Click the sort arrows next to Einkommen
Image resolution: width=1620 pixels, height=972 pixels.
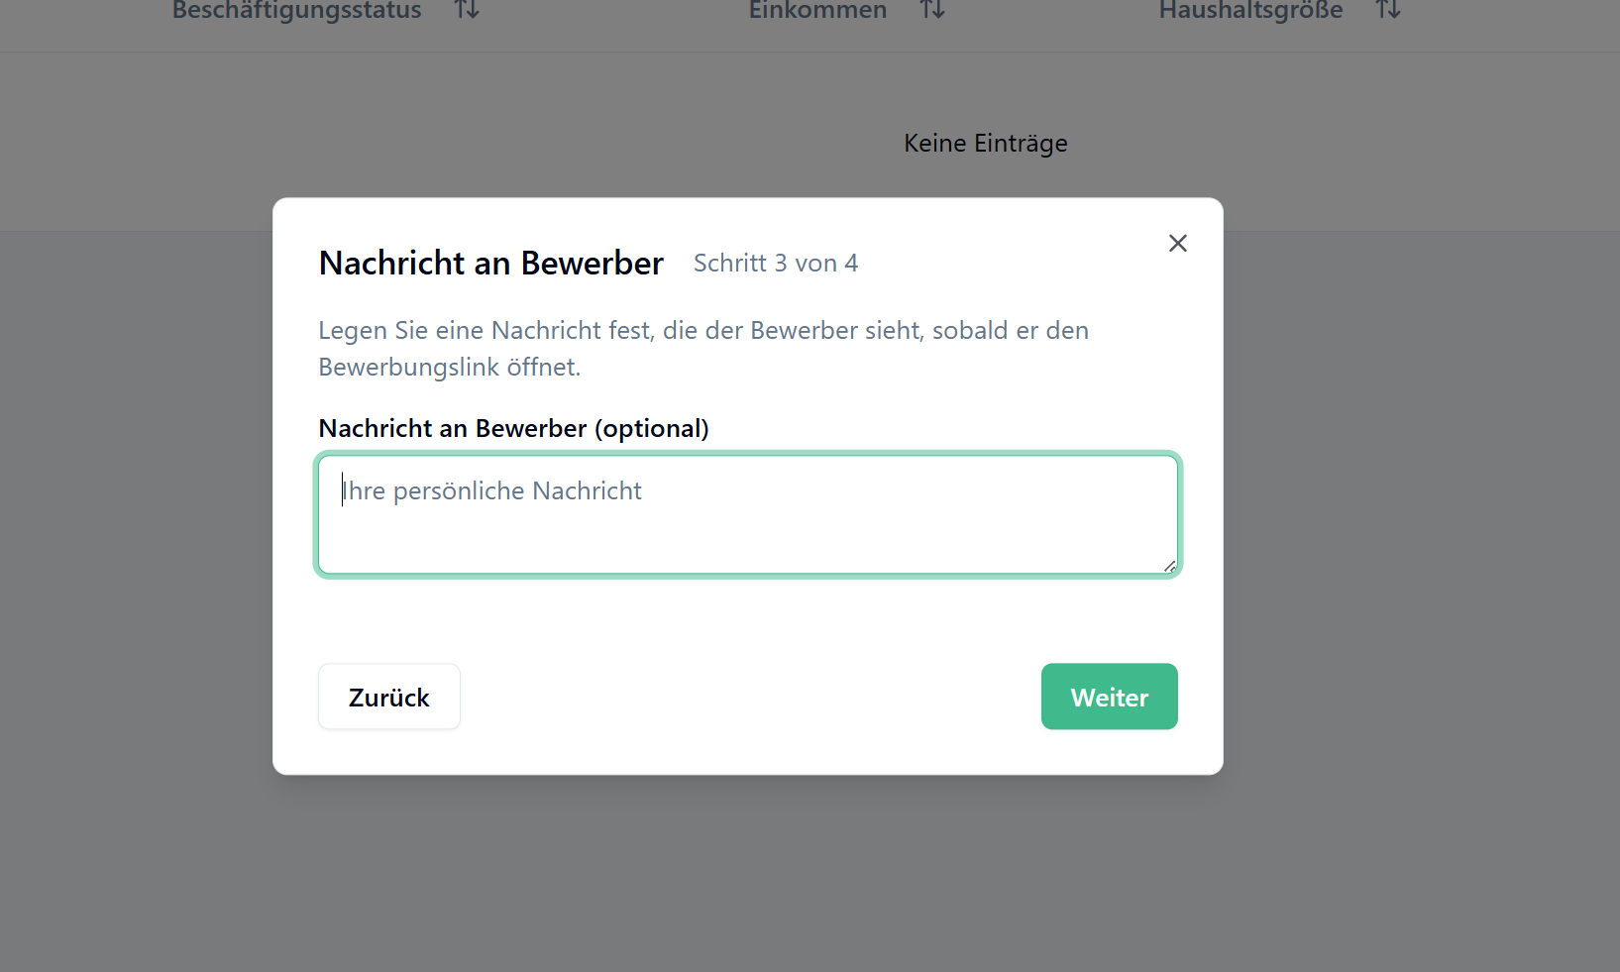point(932,10)
